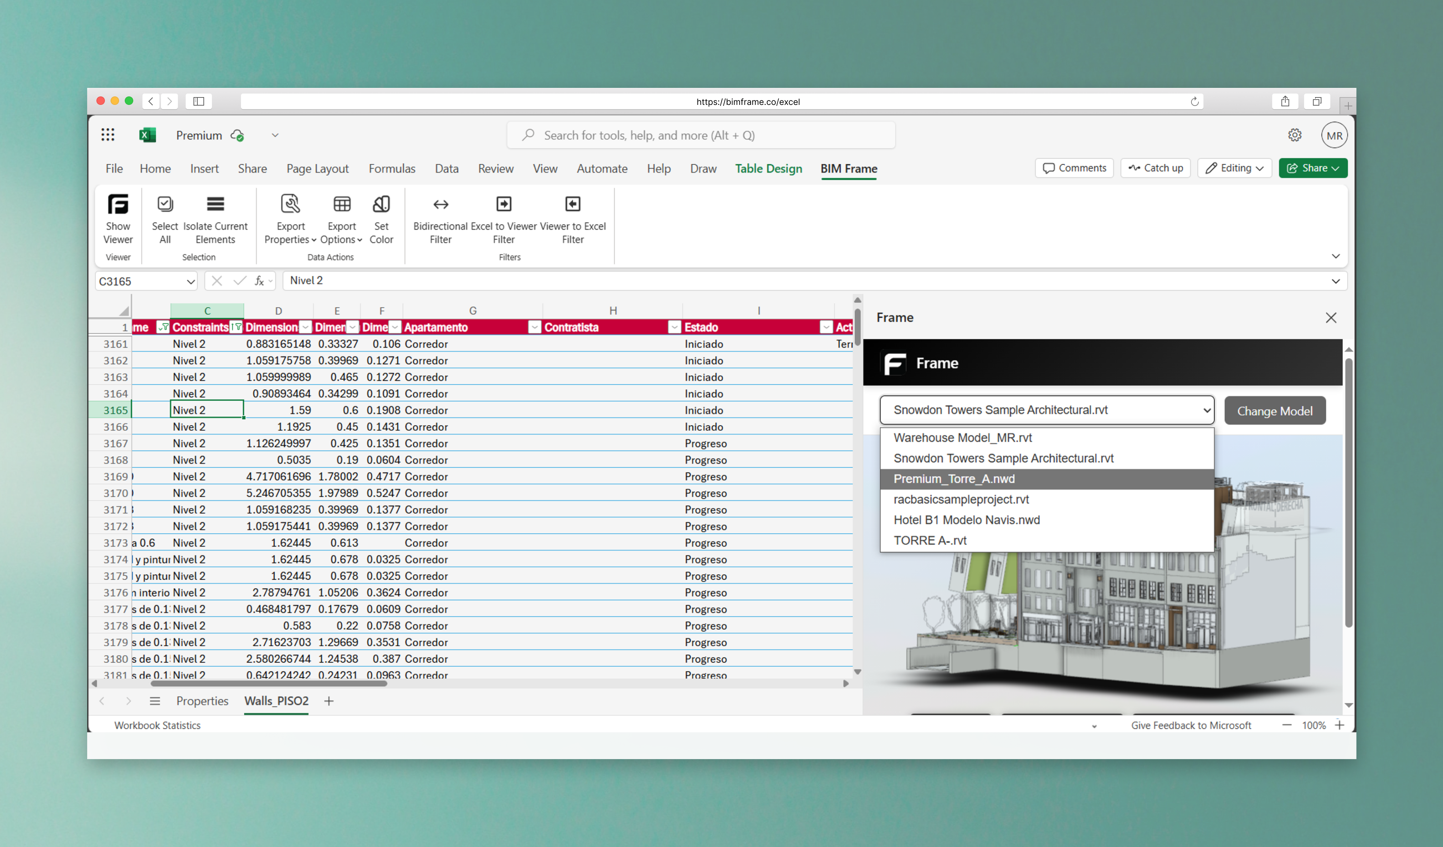Toggle the browser sidebar button
Viewport: 1443px width, 847px height.
coord(198,101)
